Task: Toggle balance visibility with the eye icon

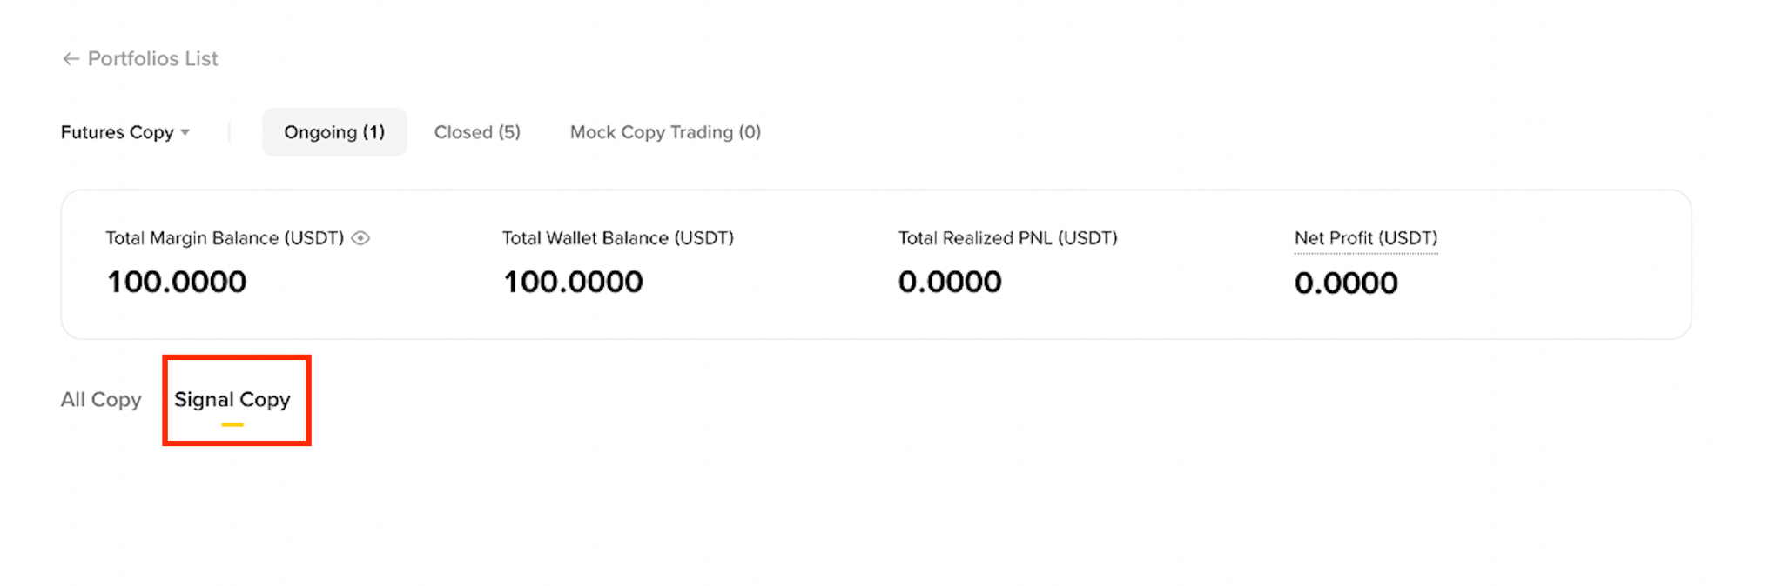Action: (360, 238)
